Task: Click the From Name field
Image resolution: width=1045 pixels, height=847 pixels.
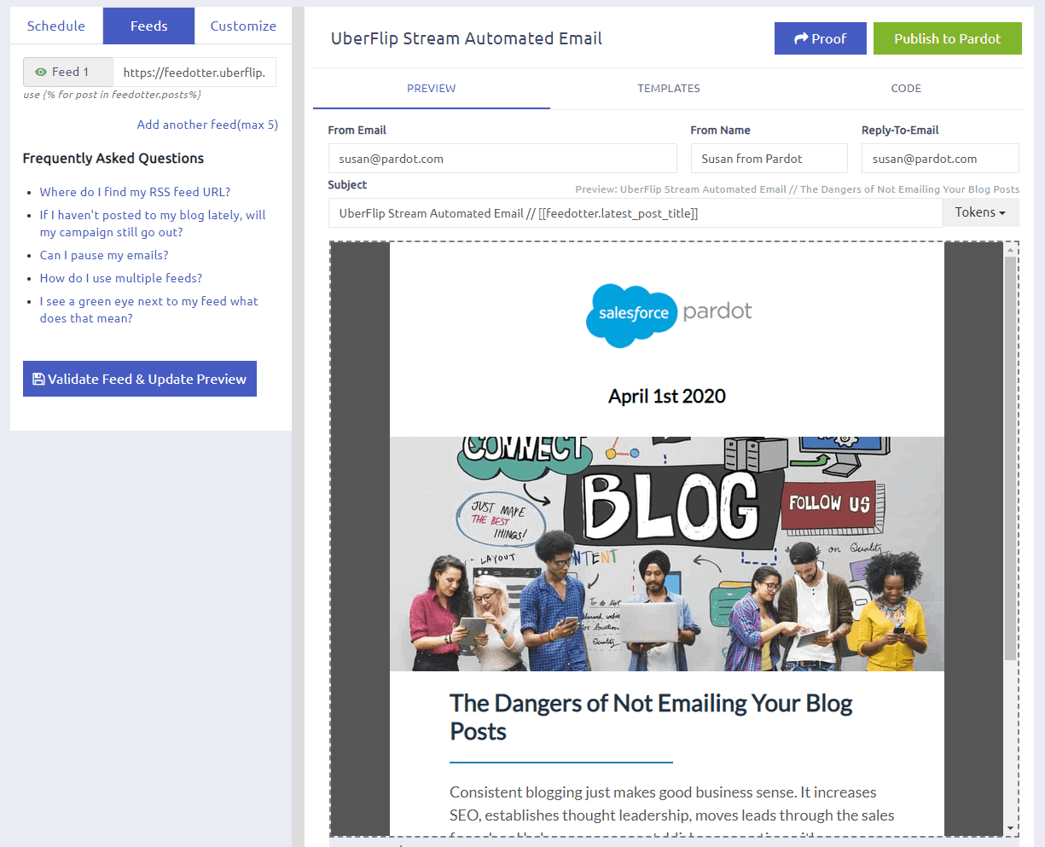Action: 769,159
